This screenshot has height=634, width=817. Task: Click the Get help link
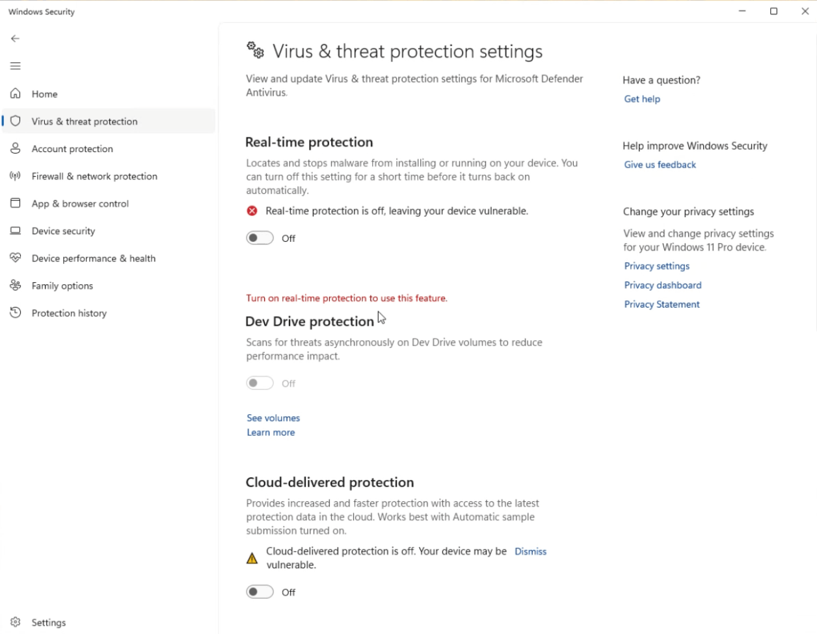coord(642,99)
